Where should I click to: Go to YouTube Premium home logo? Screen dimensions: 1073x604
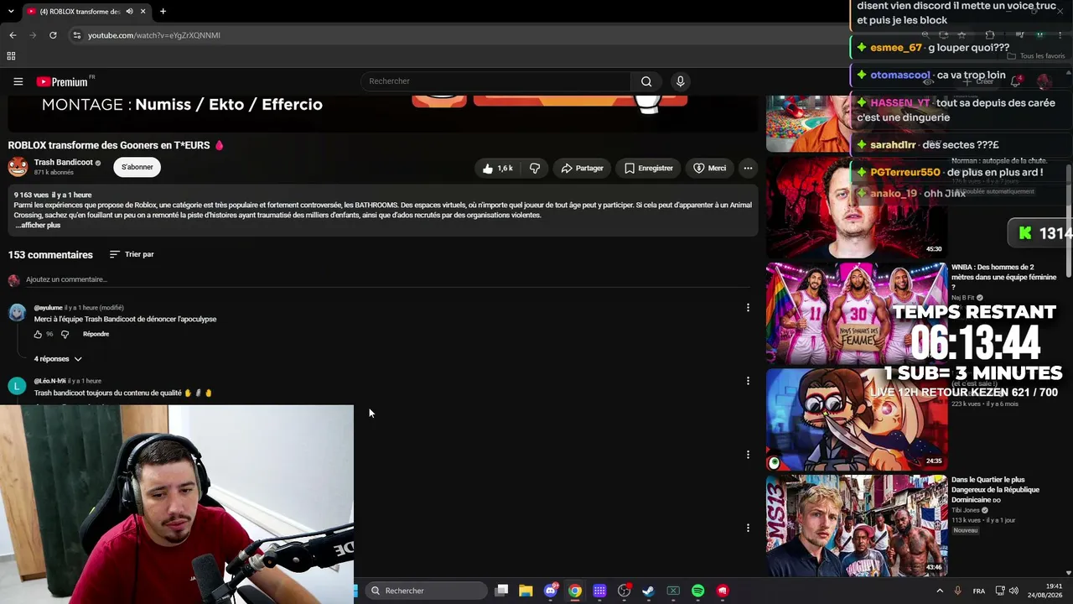(x=63, y=81)
